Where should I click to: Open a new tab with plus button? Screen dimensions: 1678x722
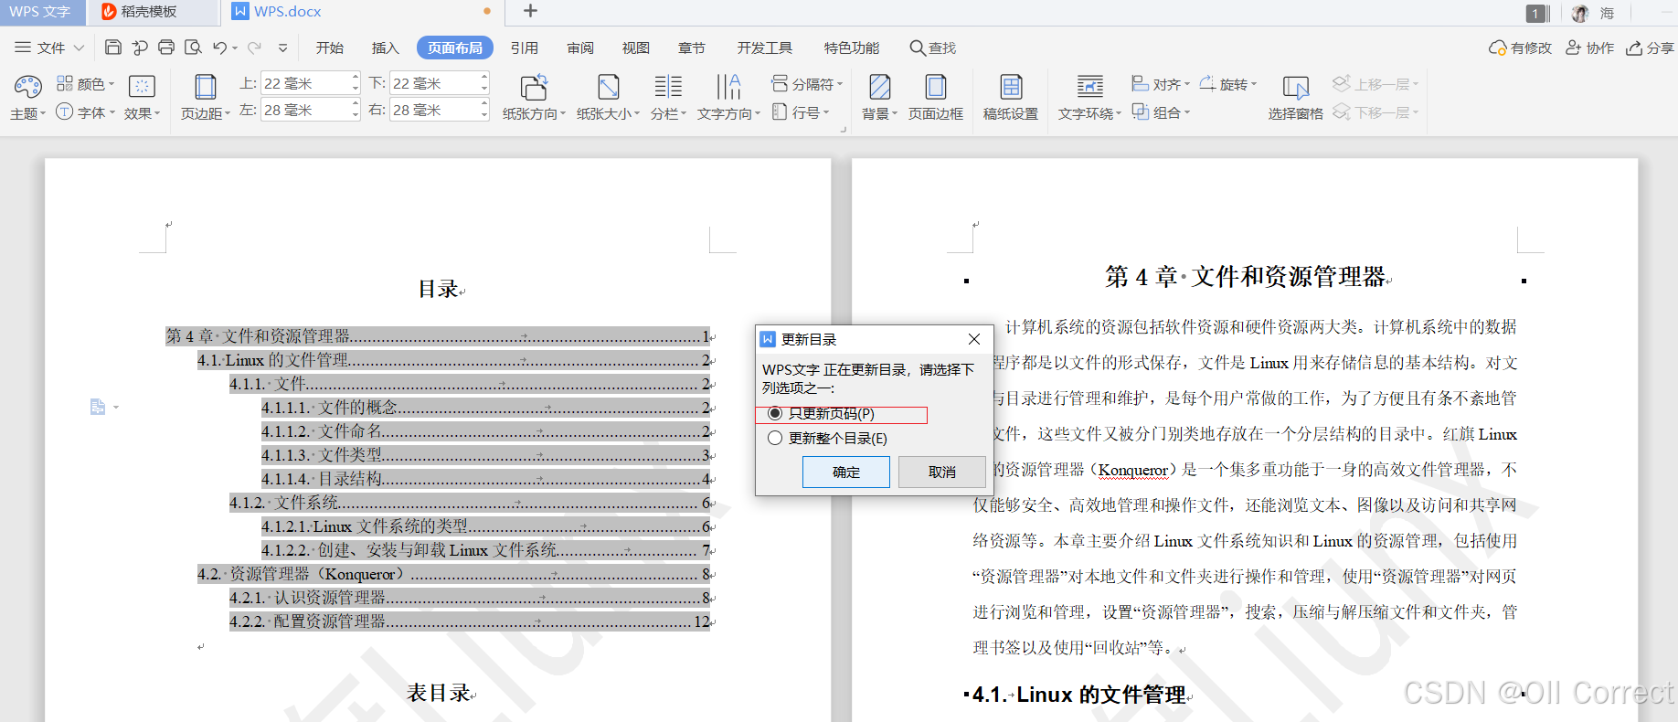click(x=530, y=11)
